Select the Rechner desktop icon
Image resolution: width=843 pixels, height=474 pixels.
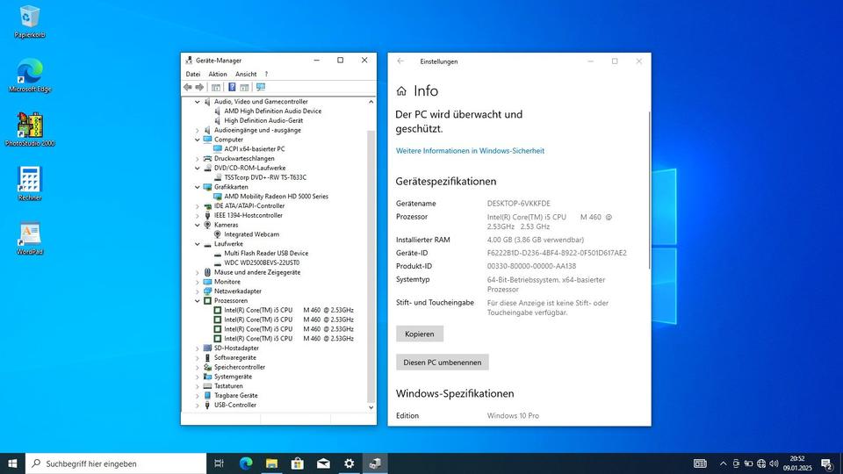(x=30, y=183)
